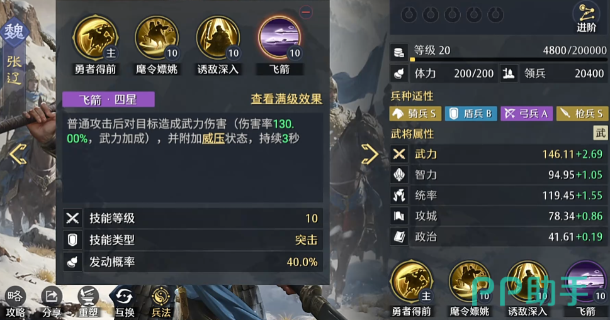Select the purple 飞箭 skill icon

point(280,38)
